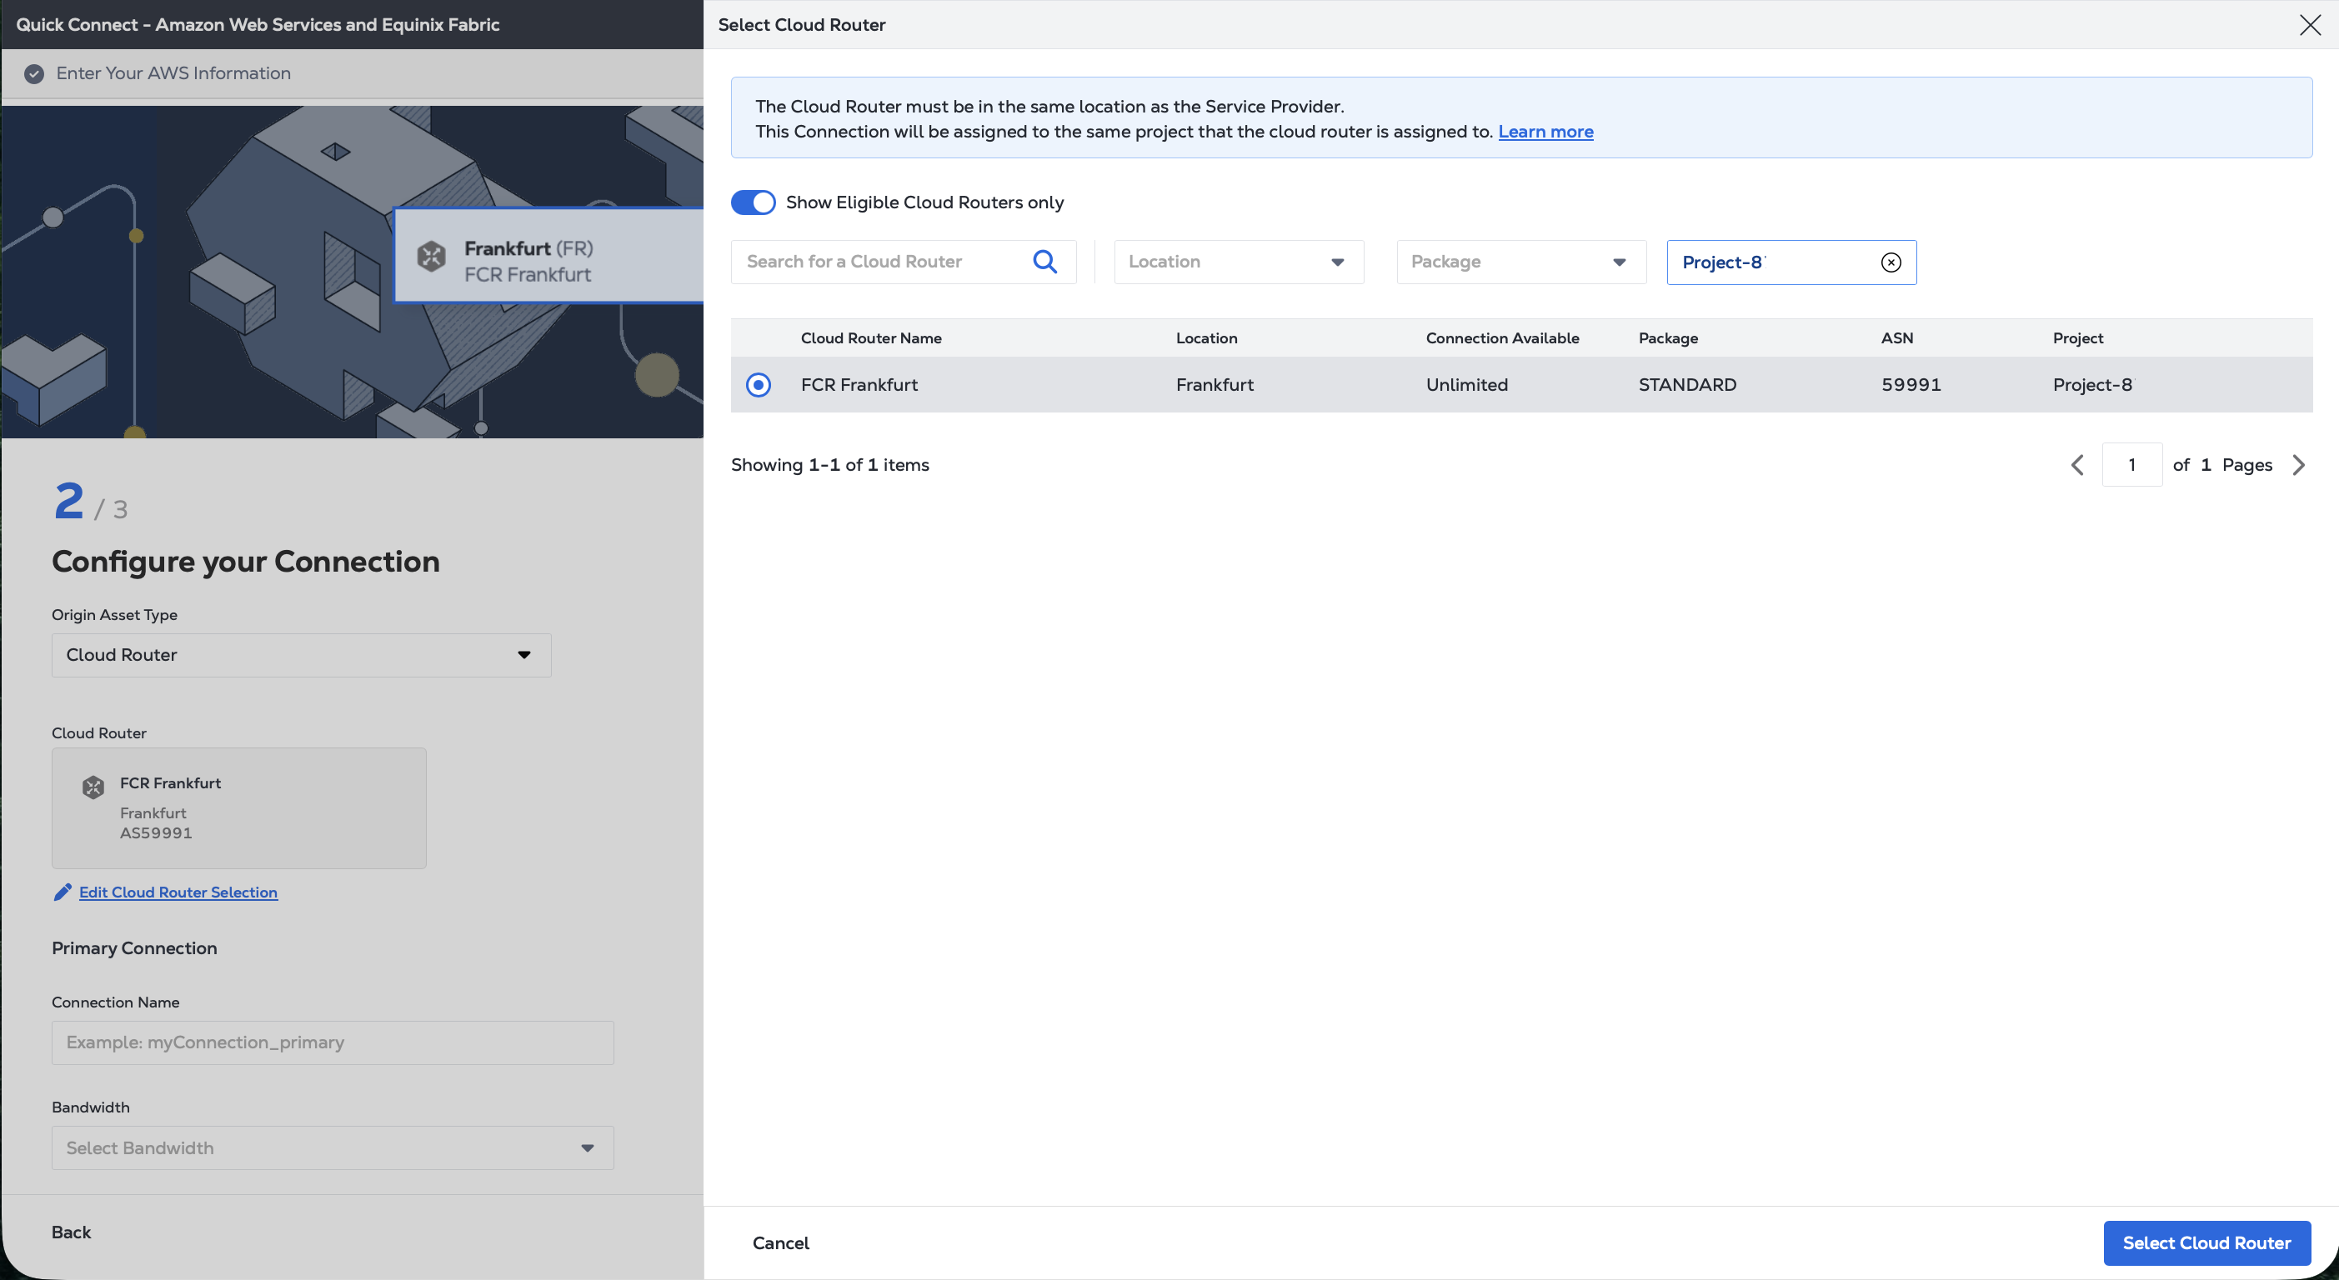Viewport: 2339px width, 1280px height.
Task: Toggle Show Eligible Cloud Routers only
Action: [x=753, y=202]
